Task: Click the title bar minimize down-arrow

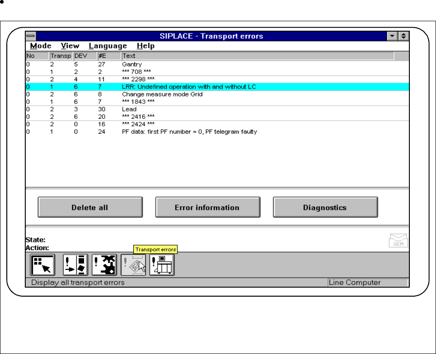Action: (392, 36)
